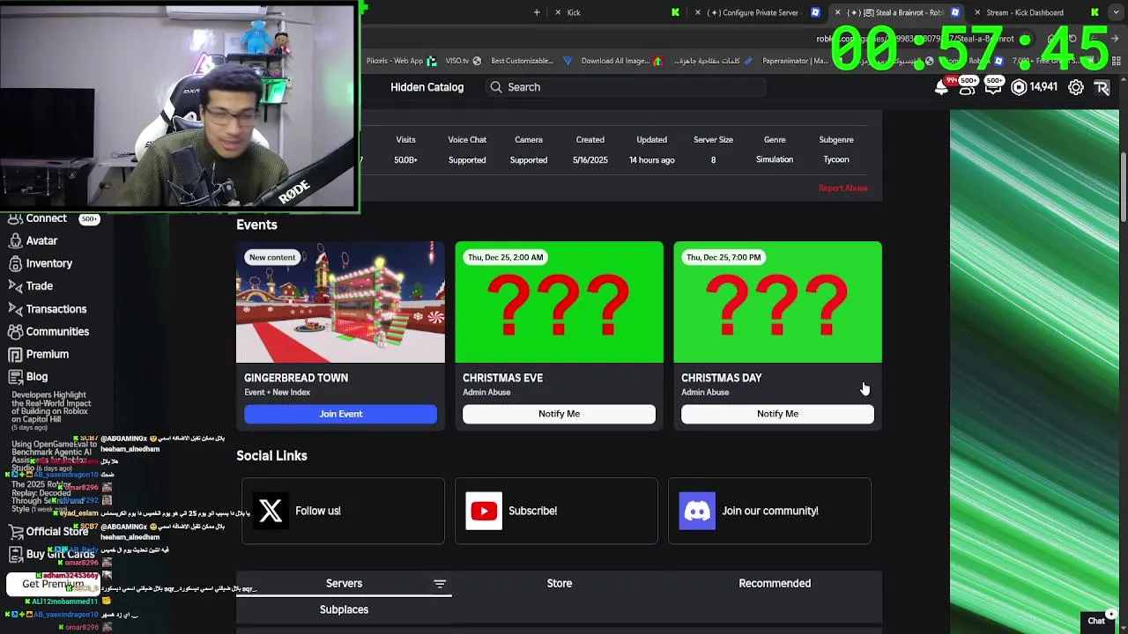1128x634 pixels.
Task: Click the Discord logo icon
Action: [x=697, y=511]
